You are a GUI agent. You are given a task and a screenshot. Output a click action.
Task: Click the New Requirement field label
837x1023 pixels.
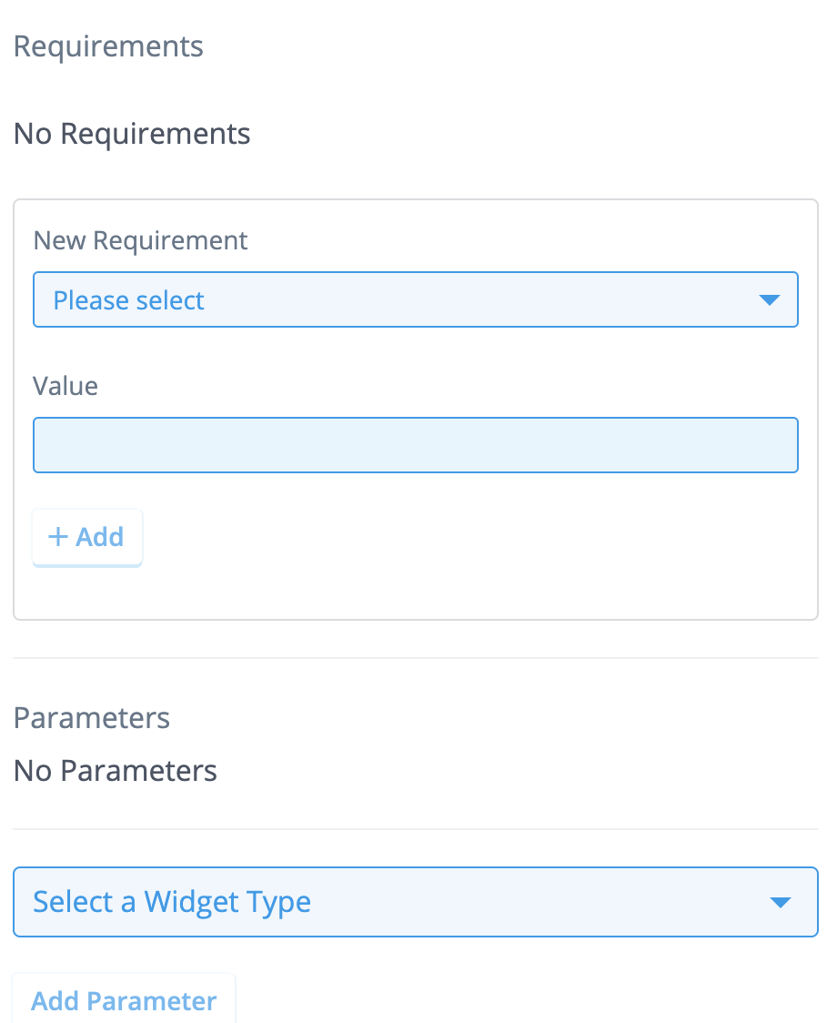[x=140, y=240]
